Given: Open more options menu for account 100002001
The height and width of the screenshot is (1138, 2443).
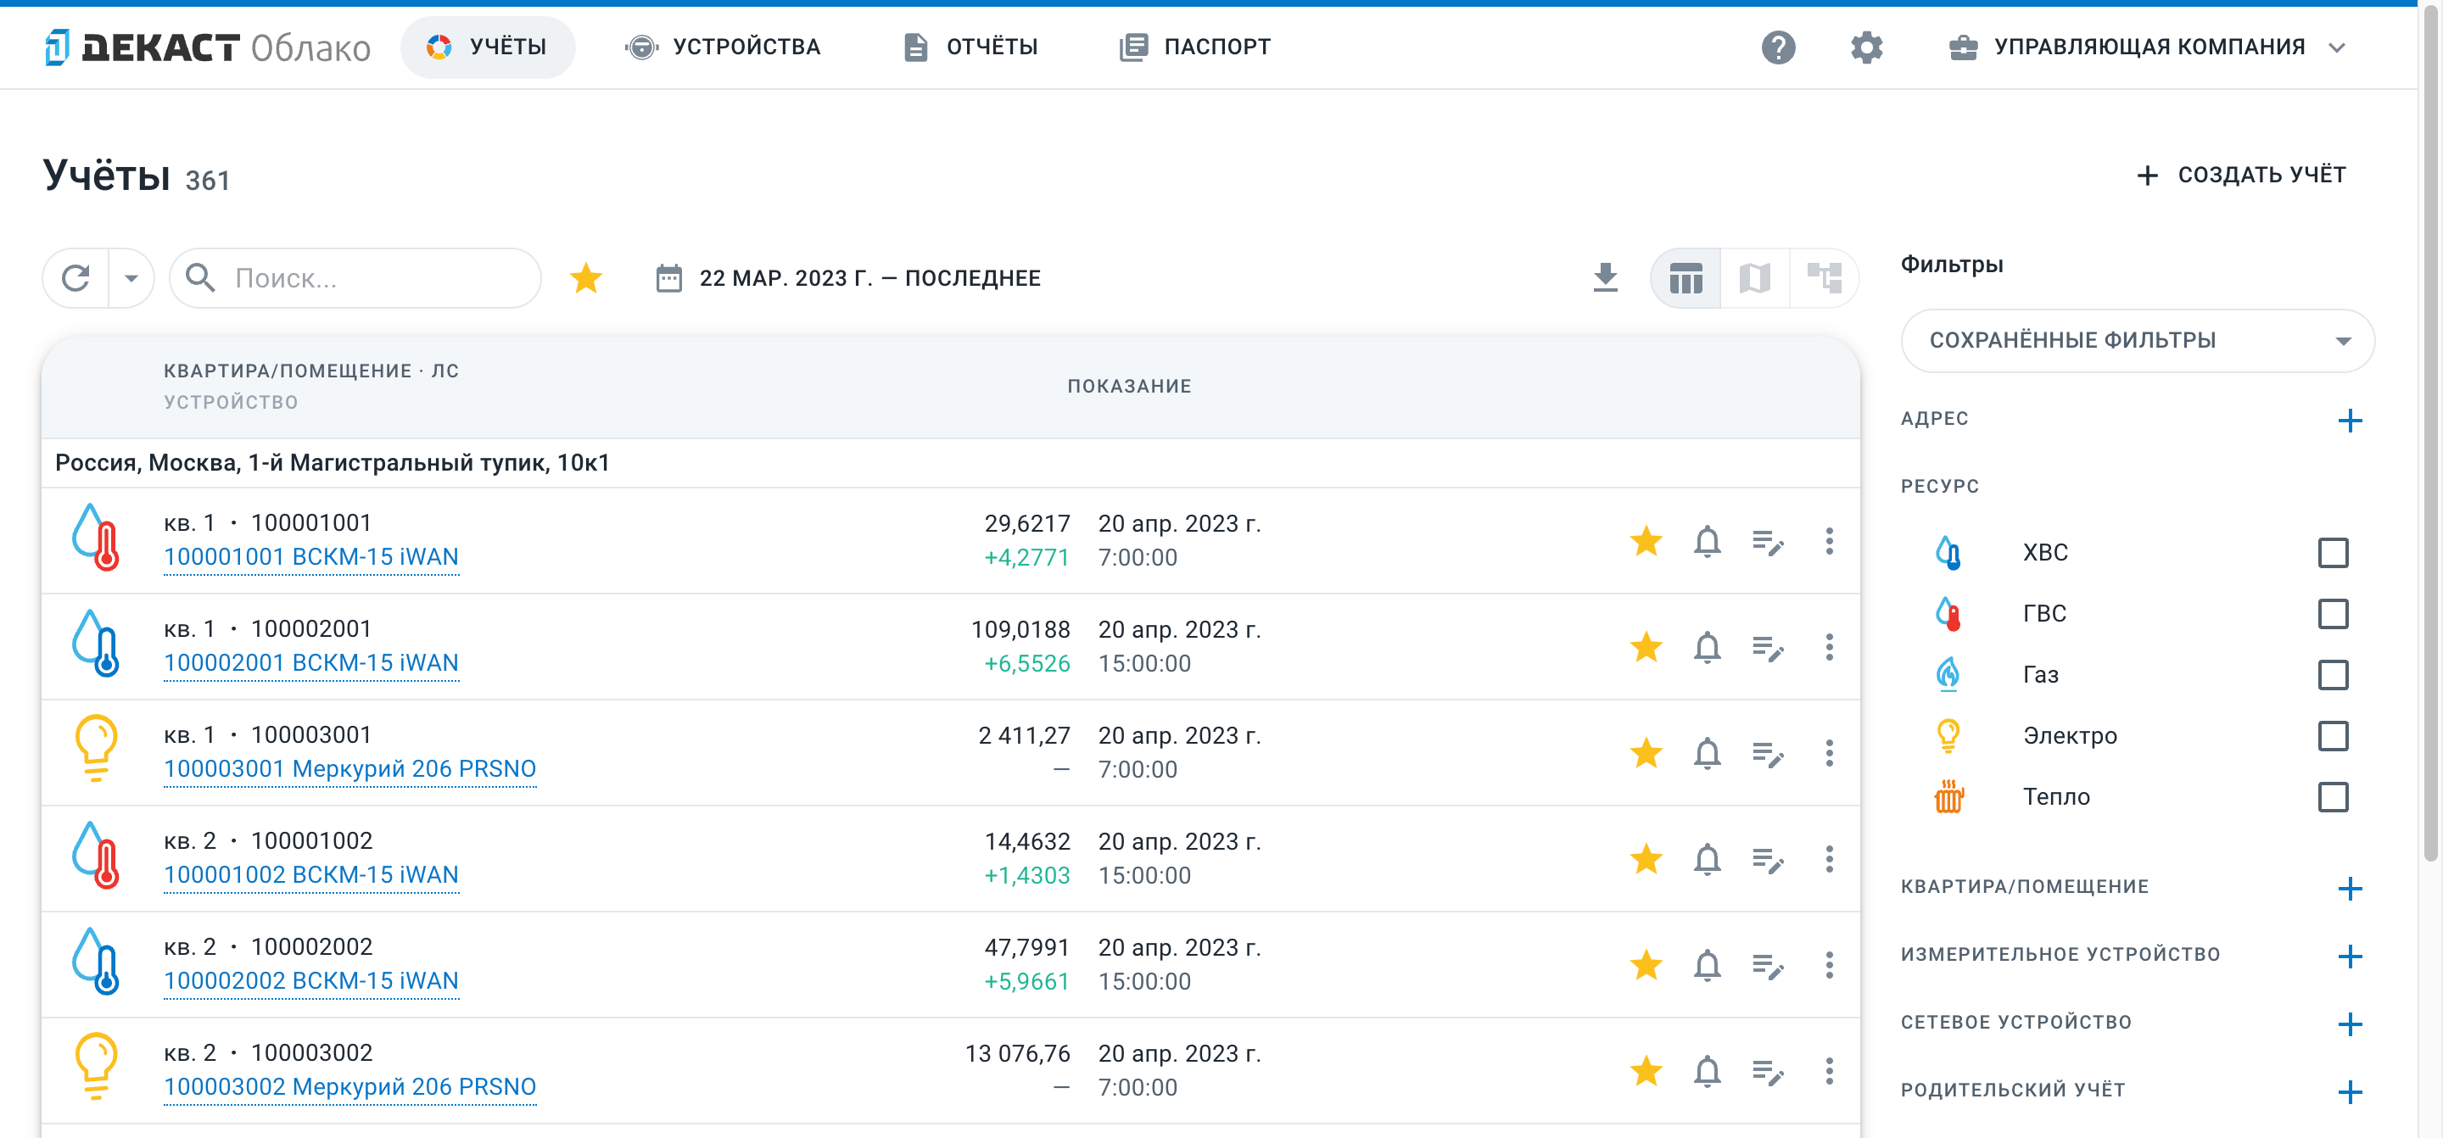Looking at the screenshot, I should coord(1830,647).
